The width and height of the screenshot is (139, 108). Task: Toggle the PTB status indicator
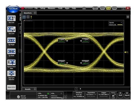pyautogui.click(x=61, y=93)
